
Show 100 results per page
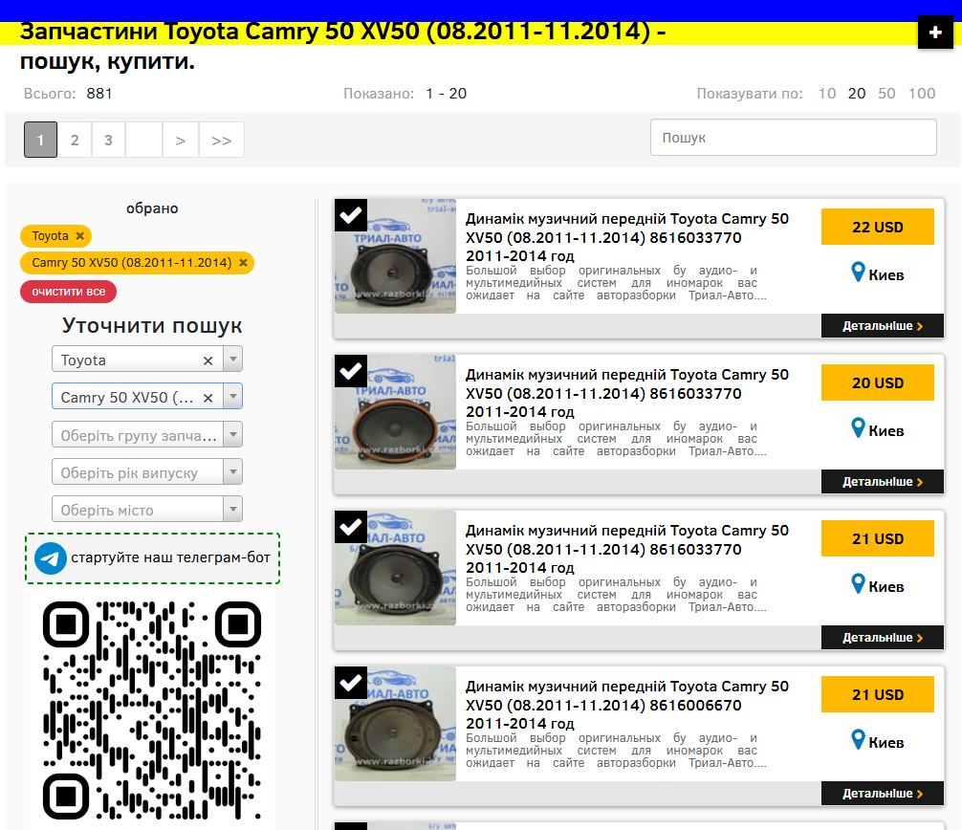click(x=922, y=94)
